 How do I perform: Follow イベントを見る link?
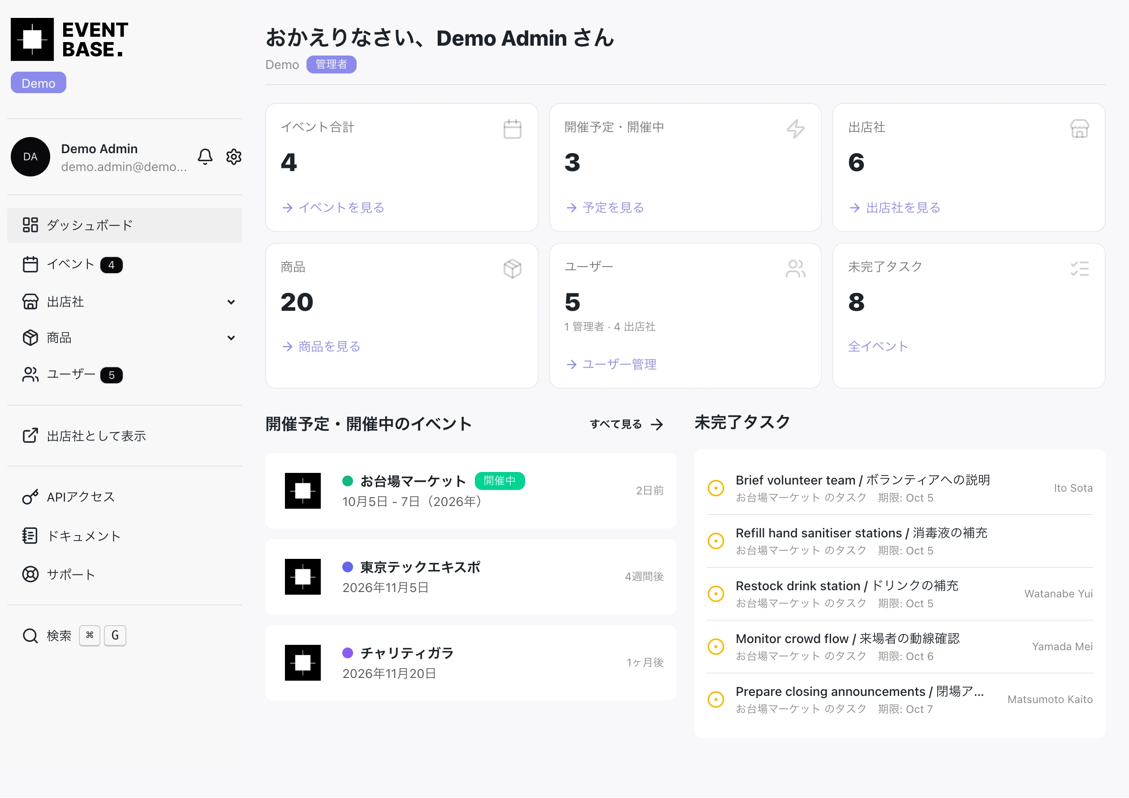[333, 208]
